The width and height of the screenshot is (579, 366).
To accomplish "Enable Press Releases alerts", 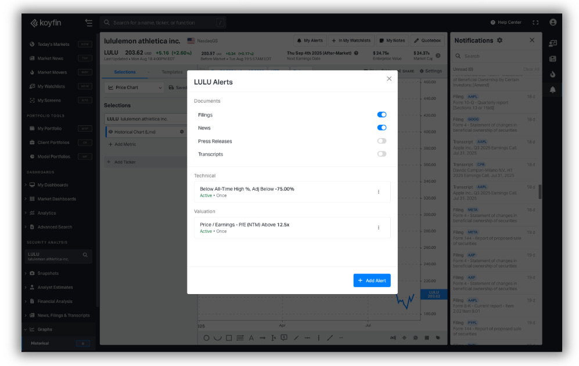I will [382, 141].
